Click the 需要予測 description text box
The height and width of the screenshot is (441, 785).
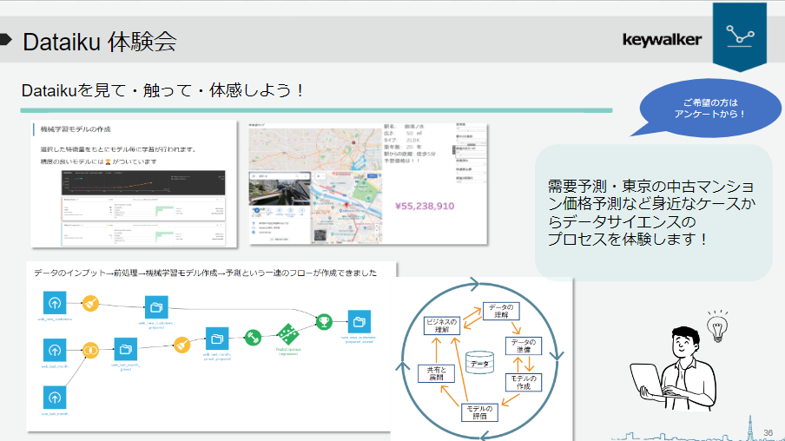[x=652, y=212]
